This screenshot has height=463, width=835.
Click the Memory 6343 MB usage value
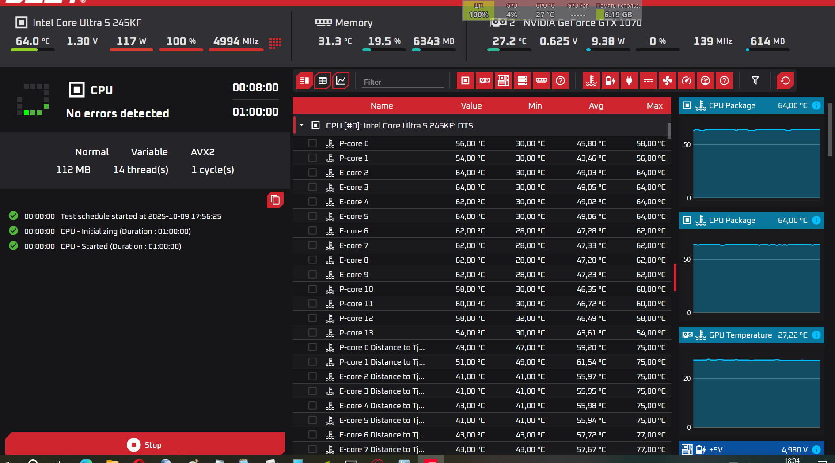[x=434, y=41]
